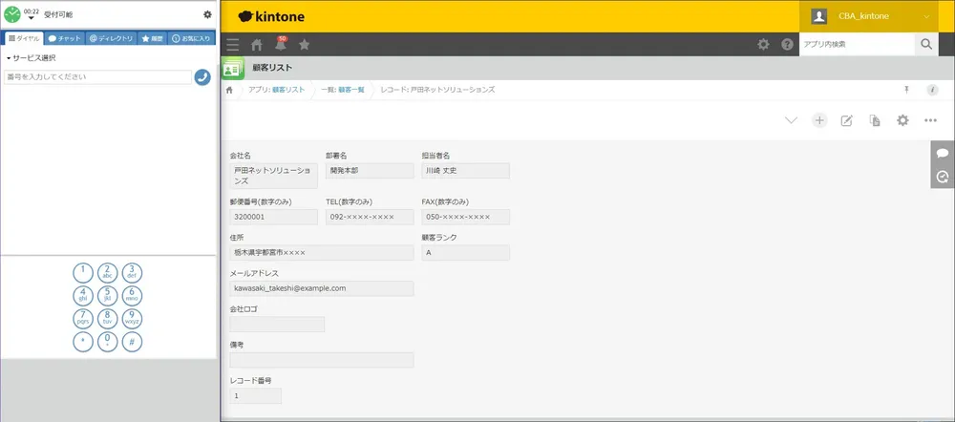The width and height of the screenshot is (955, 422).
Task: Open the record history icon on right
Action: pyautogui.click(x=943, y=177)
